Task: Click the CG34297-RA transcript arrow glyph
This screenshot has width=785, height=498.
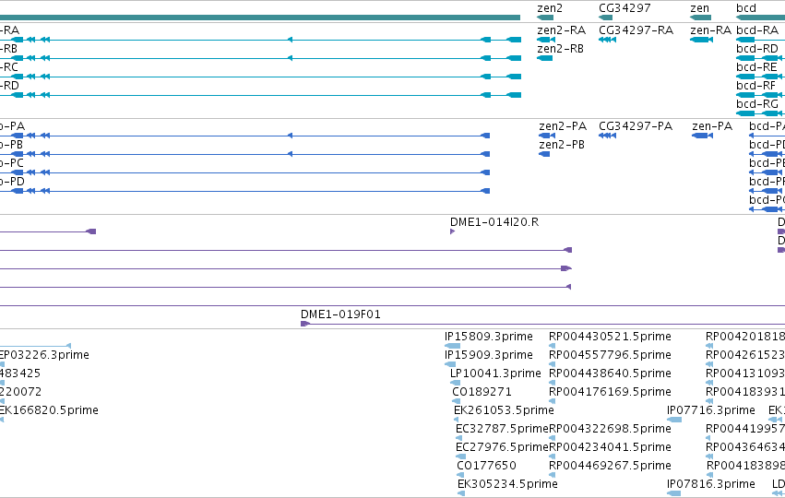Action: (607, 40)
